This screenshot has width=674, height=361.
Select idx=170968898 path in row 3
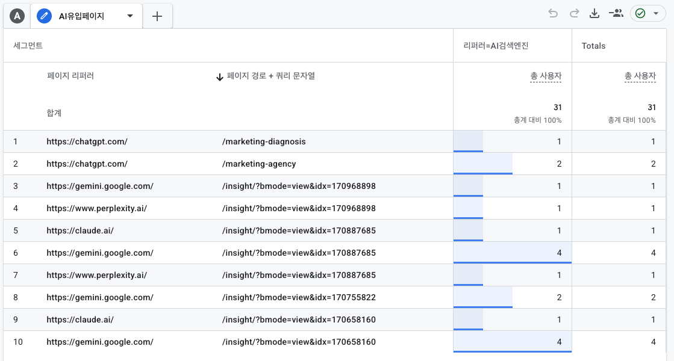coord(299,187)
